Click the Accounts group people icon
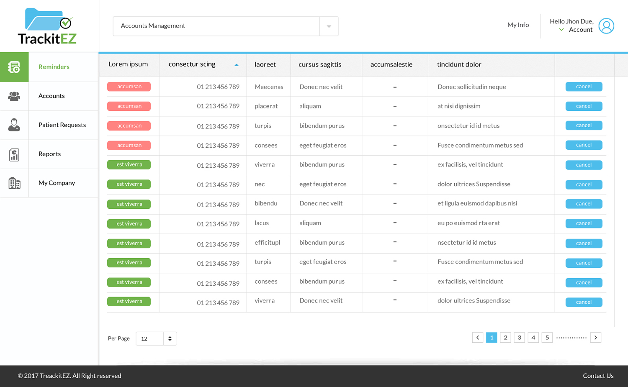Image resolution: width=628 pixels, height=387 pixels. [14, 96]
